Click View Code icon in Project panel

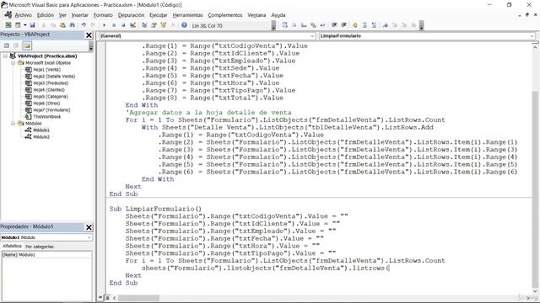pos(7,45)
